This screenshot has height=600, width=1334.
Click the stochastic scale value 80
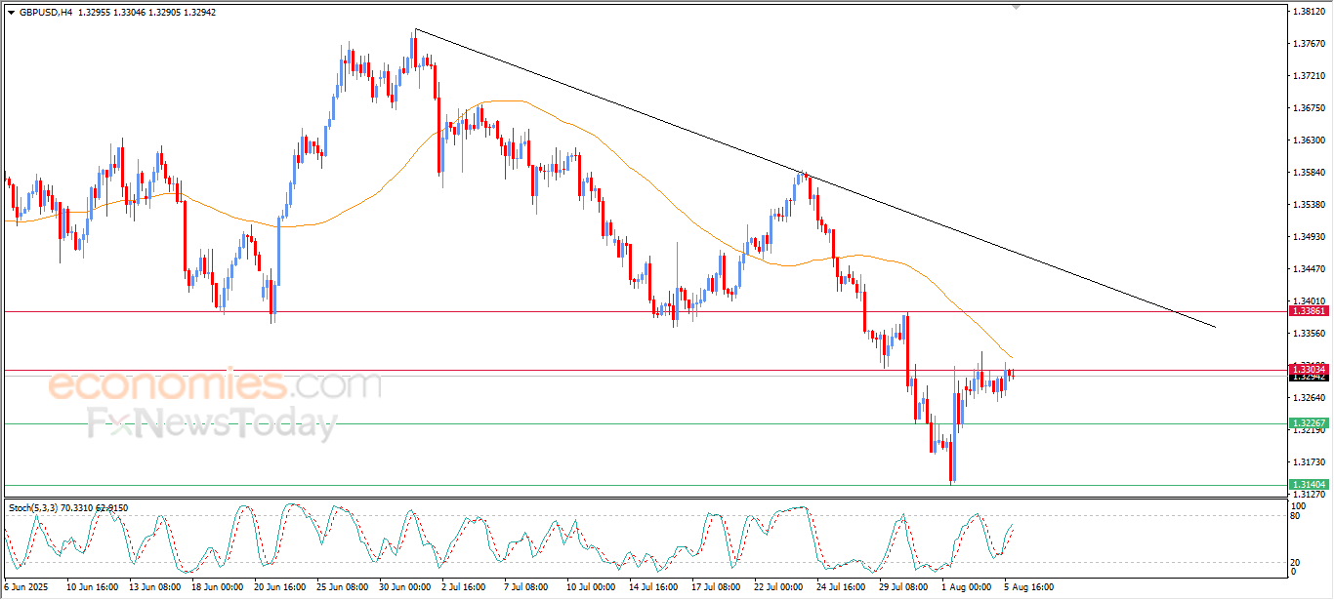coord(1297,516)
